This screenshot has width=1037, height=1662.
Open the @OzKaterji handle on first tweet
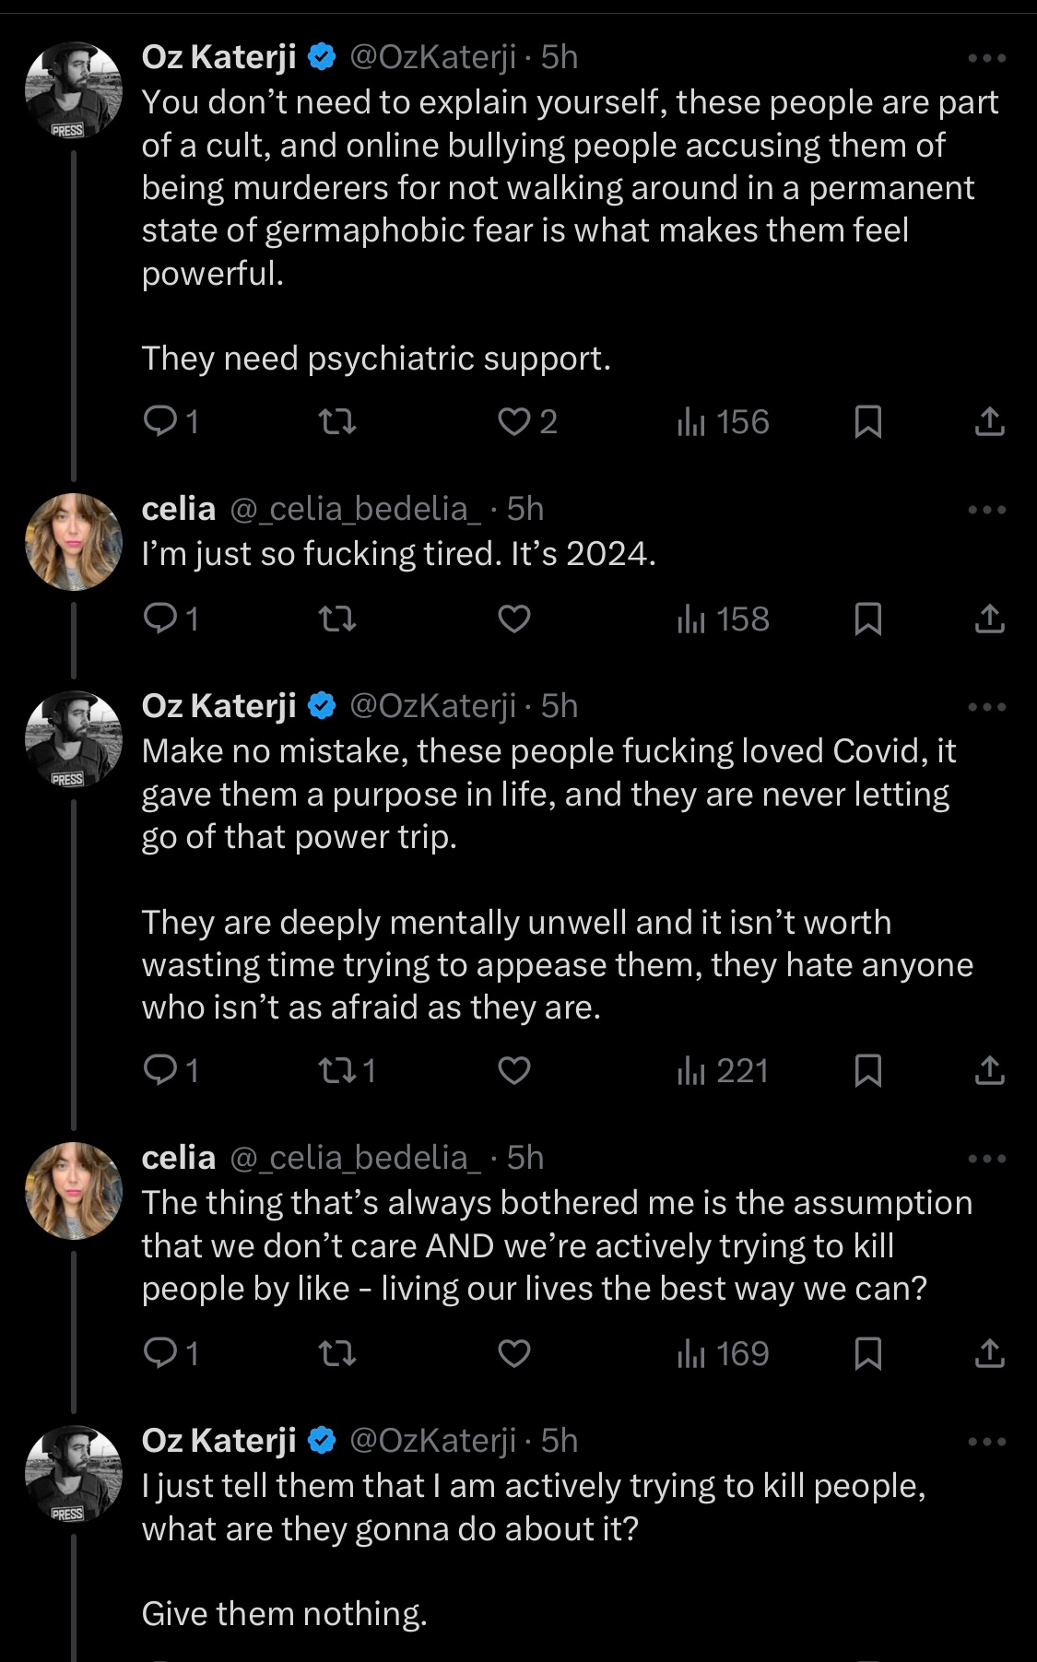click(432, 58)
